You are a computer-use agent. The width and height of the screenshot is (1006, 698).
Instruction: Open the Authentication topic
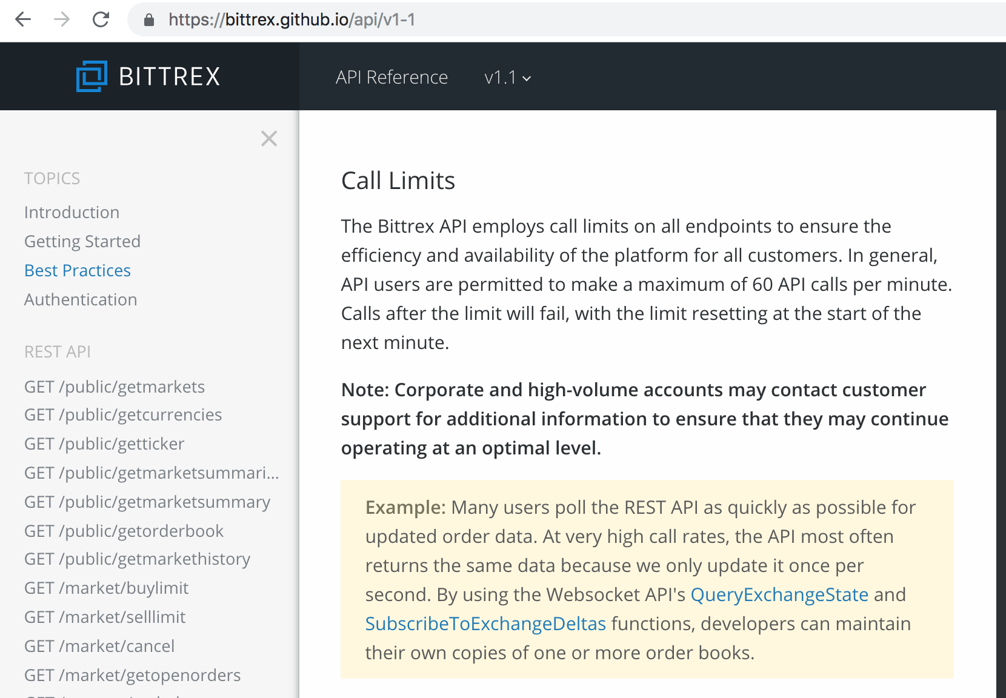[x=81, y=299]
